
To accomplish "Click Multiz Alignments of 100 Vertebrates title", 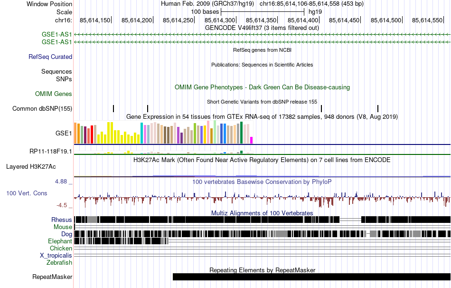I will (262, 213).
